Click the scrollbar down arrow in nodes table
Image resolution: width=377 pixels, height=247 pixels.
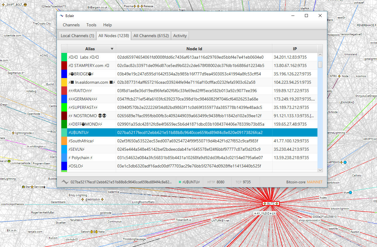click(320, 170)
